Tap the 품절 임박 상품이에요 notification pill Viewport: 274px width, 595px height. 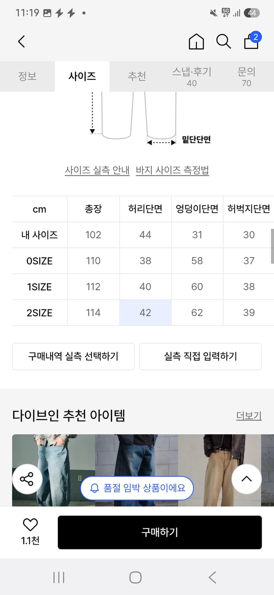(137, 488)
